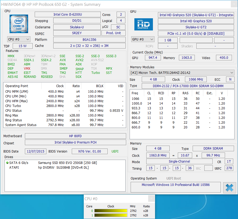Screen dimensions: 238x219
Task: Click the memory base clock 99.7 MHz field
Action: (x=213, y=155)
